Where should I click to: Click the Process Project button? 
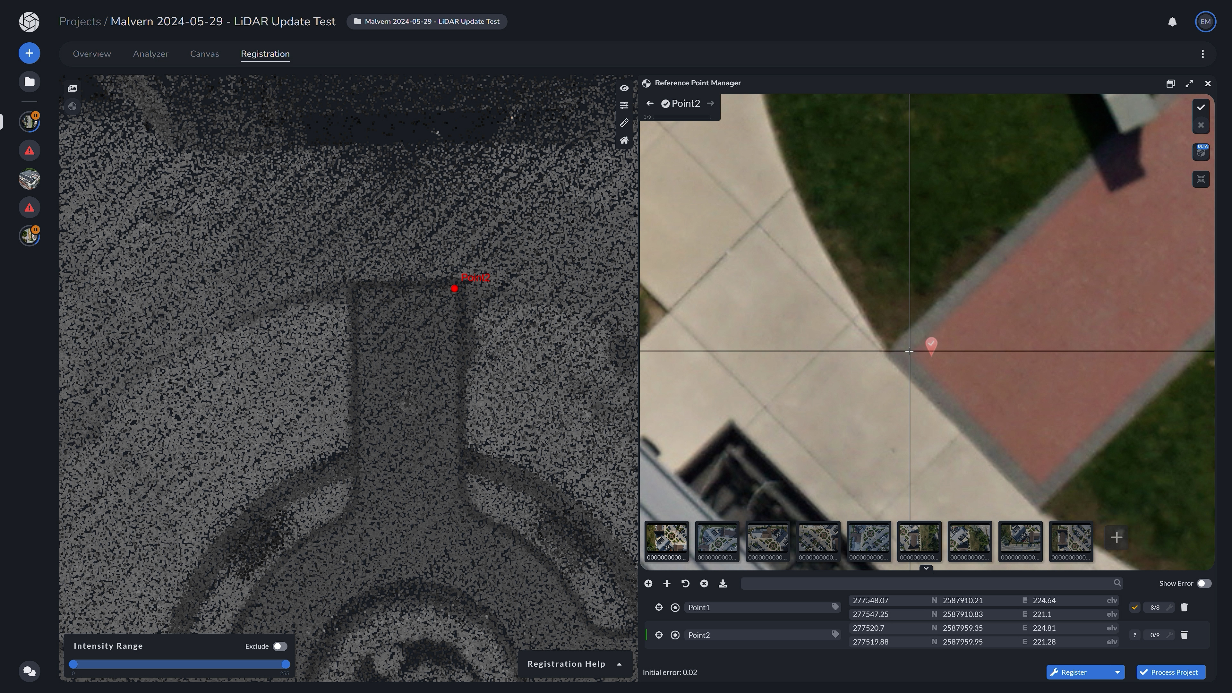[x=1171, y=672]
